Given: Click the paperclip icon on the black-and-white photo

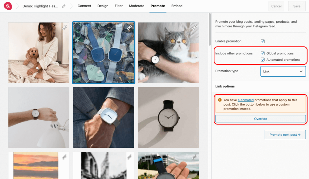Looking at the screenshot, I should pos(129,157).
